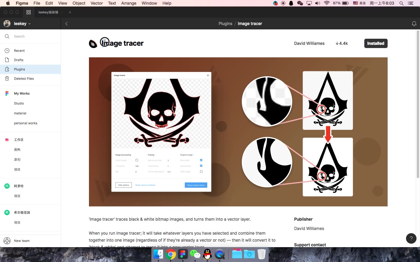Viewport: 420px width, 262px height.
Task: Click the Deleted Files trash icon
Action: click(x=7, y=79)
